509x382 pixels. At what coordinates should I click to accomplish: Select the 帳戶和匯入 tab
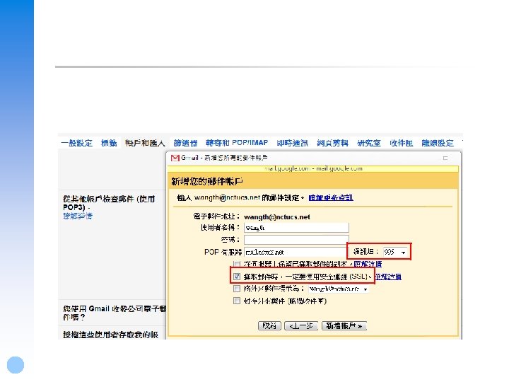[145, 143]
